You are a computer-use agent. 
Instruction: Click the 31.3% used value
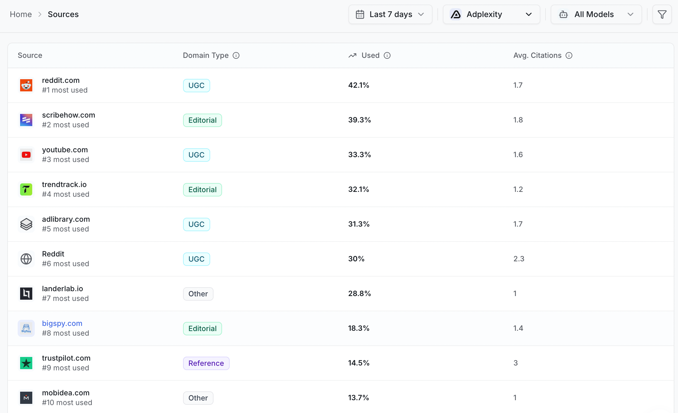point(359,224)
